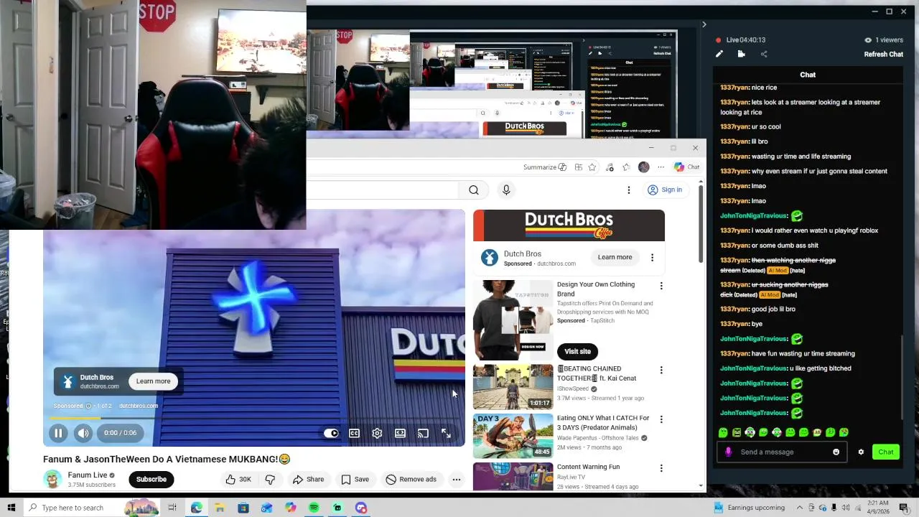Click YouTube Sign in button

[665, 190]
